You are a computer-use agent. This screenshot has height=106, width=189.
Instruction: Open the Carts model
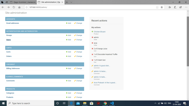8,52
